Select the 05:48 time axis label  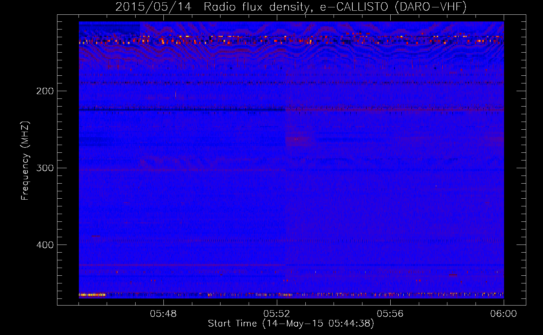[x=163, y=314]
